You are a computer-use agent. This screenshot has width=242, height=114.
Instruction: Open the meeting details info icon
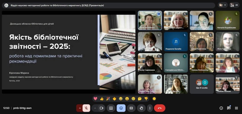221,108
